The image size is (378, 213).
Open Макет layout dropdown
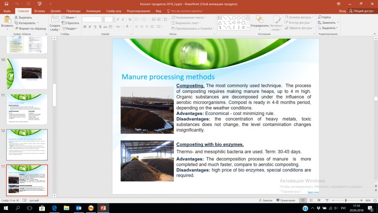pos(69,18)
